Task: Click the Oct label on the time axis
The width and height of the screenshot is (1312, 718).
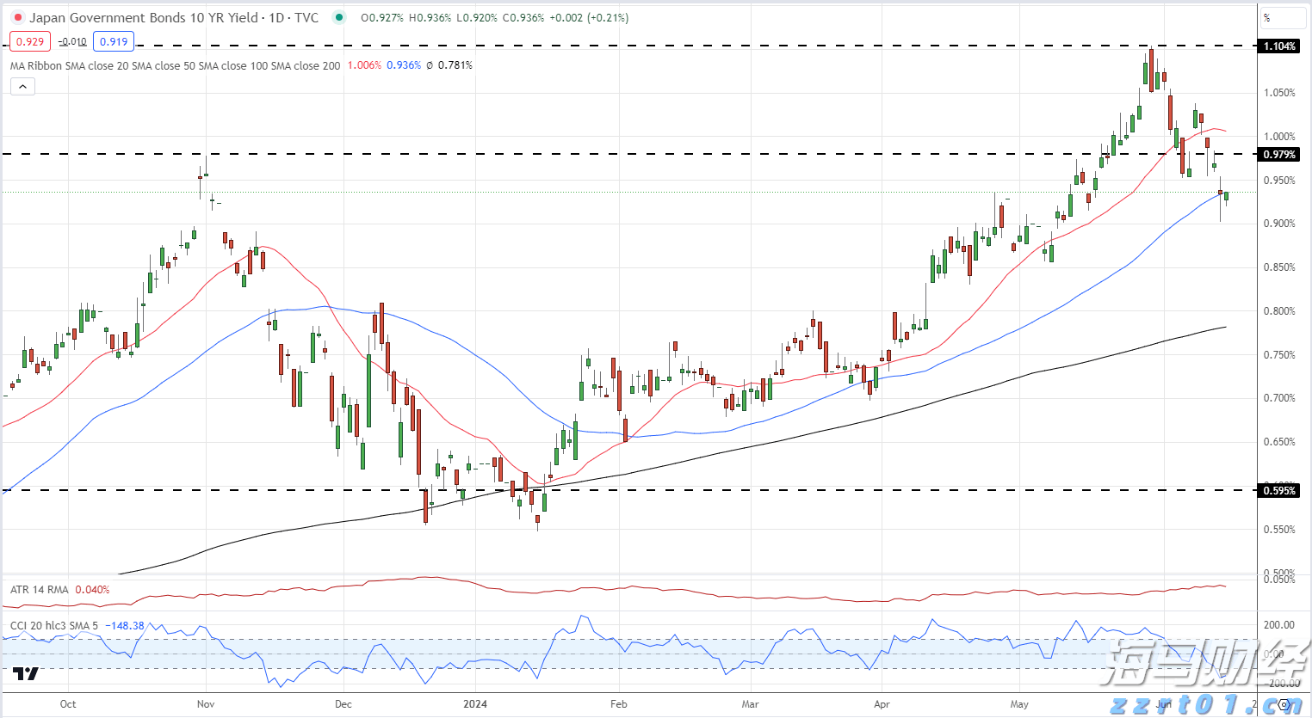Action: point(68,704)
